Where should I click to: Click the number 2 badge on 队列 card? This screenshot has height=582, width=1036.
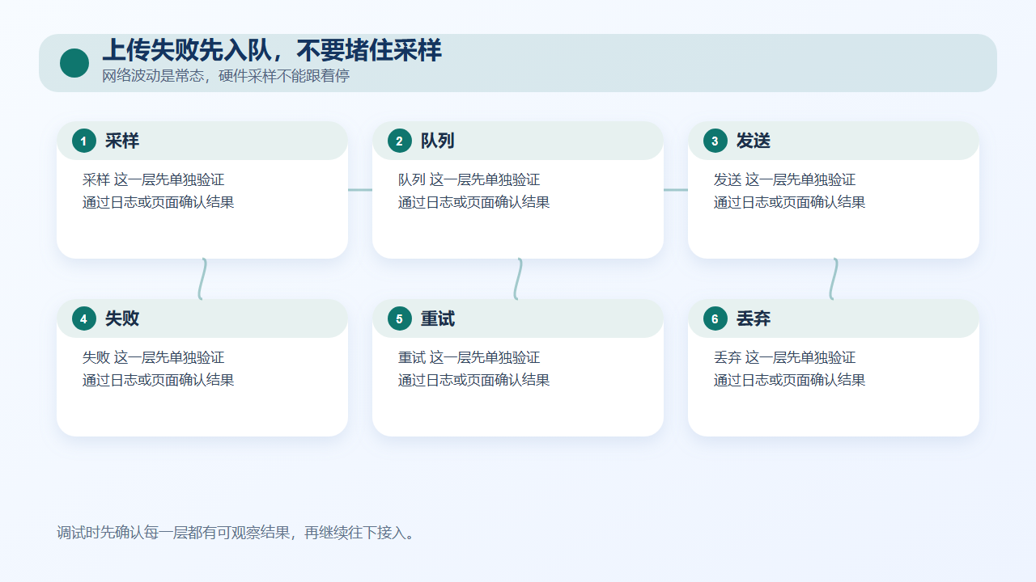[399, 141]
